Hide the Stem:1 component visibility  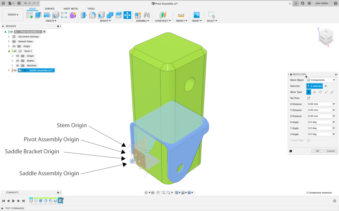tap(15, 51)
